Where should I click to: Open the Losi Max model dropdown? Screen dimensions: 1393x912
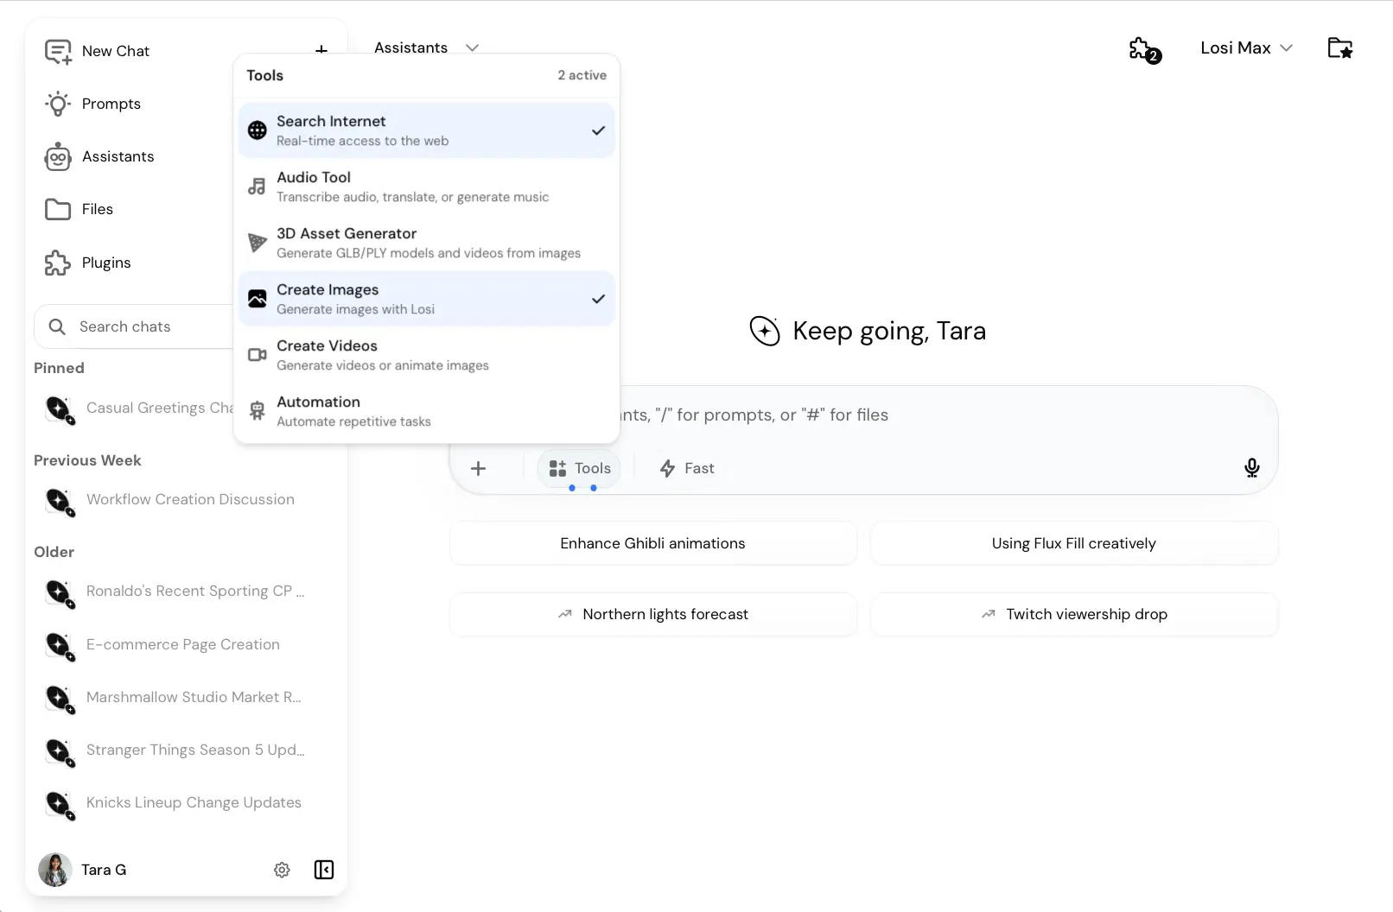[1245, 48]
